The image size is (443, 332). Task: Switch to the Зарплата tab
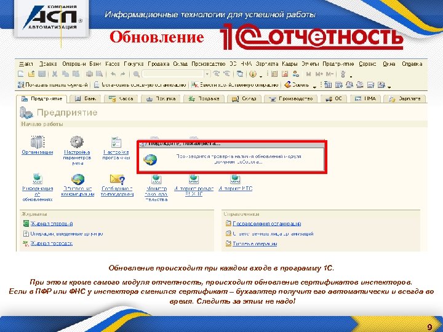(x=405, y=98)
